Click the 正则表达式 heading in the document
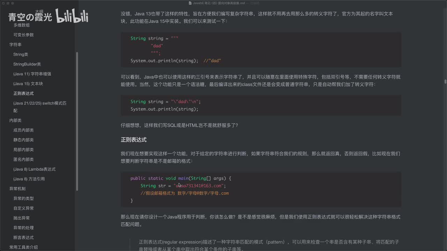Viewport: 447px width, 251px height. 133,140
